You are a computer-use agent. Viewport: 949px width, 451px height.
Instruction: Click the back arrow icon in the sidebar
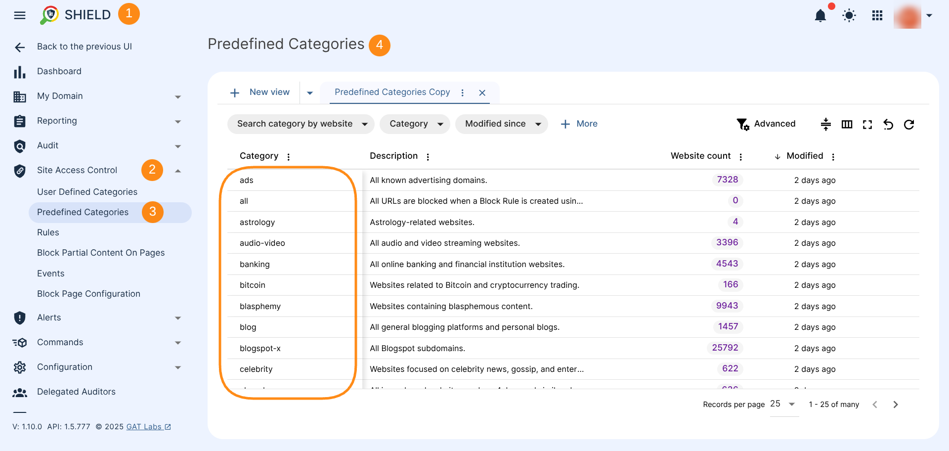(x=20, y=47)
